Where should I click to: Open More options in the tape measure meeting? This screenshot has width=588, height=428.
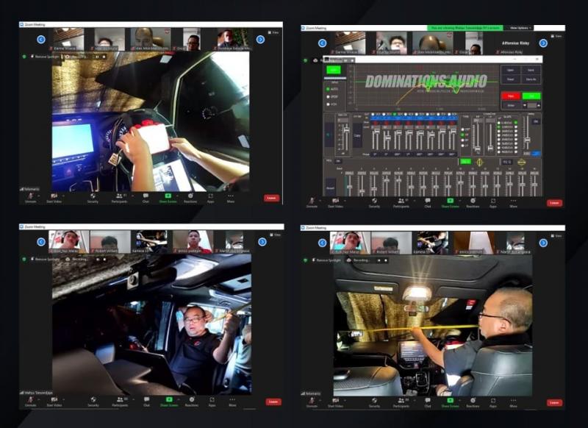coord(514,400)
